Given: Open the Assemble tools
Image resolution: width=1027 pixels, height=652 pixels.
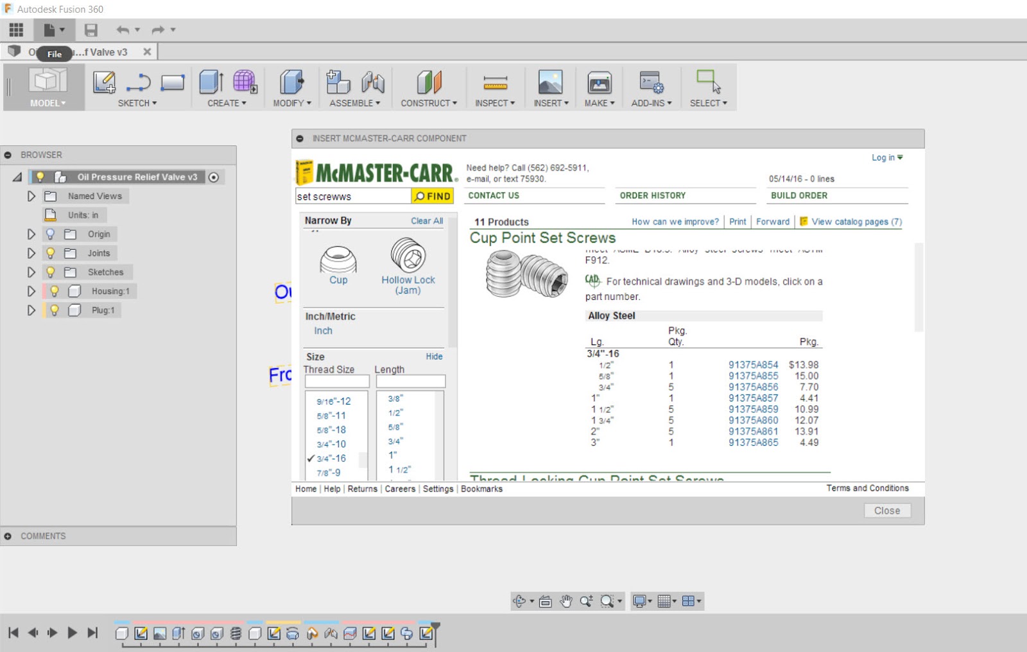Looking at the screenshot, I should pyautogui.click(x=352, y=103).
